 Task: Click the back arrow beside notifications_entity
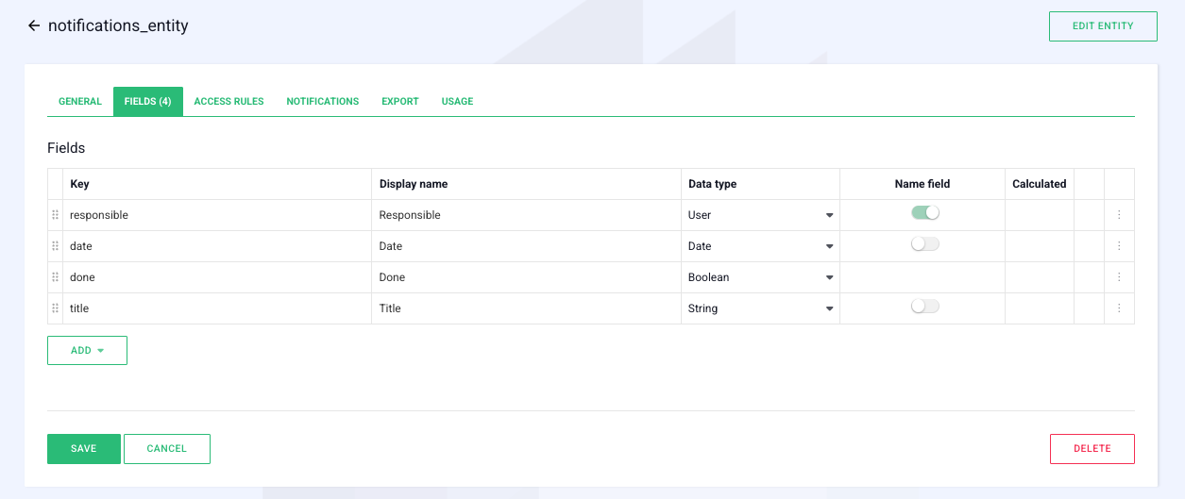pos(34,26)
